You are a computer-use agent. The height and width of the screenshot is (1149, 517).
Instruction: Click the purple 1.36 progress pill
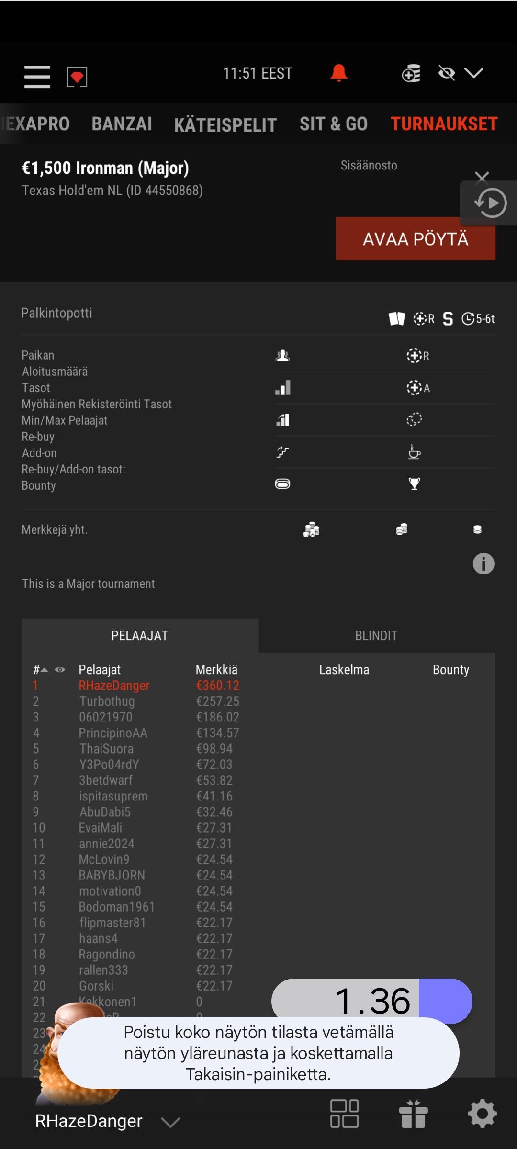point(372,1001)
